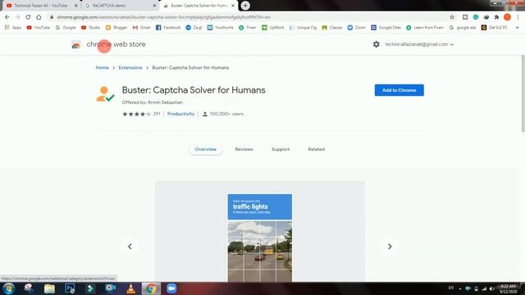The height and width of the screenshot is (295, 525).
Task: Open the Google Sites bookmark
Action: pyautogui.click(x=386, y=27)
